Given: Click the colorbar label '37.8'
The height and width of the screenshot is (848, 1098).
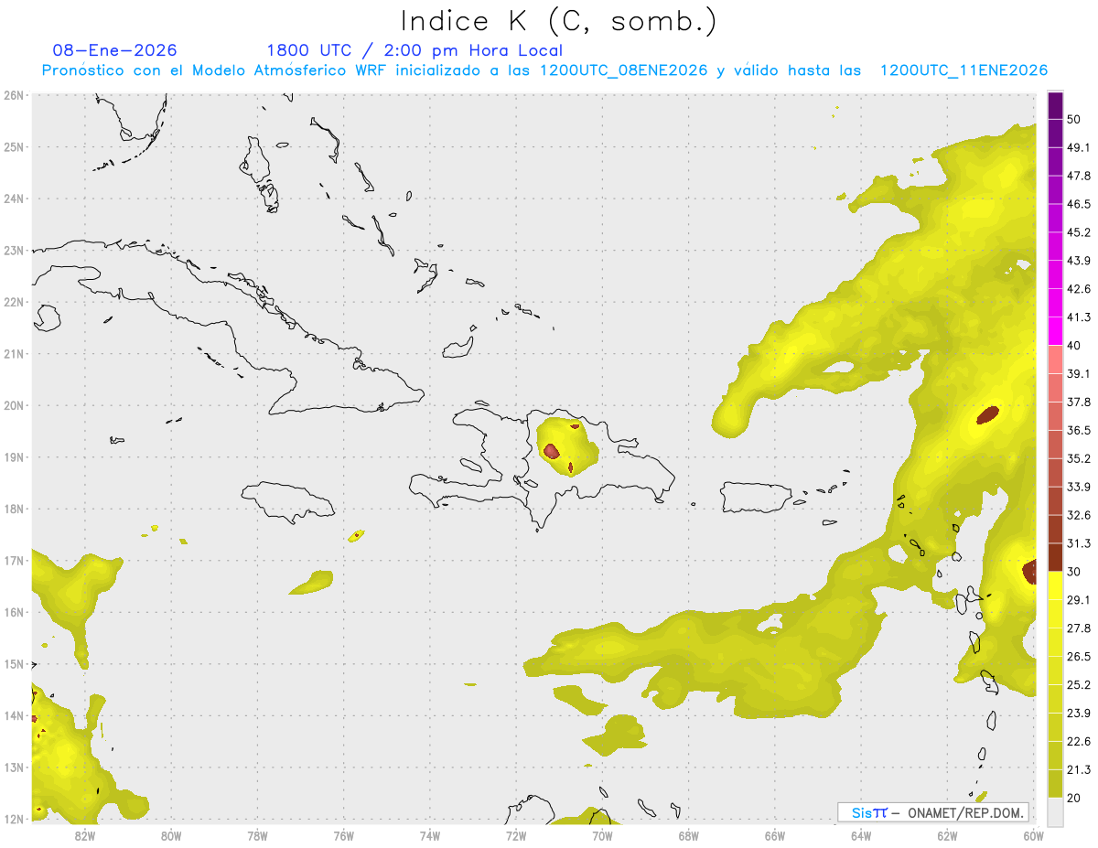Looking at the screenshot, I should (1078, 402).
